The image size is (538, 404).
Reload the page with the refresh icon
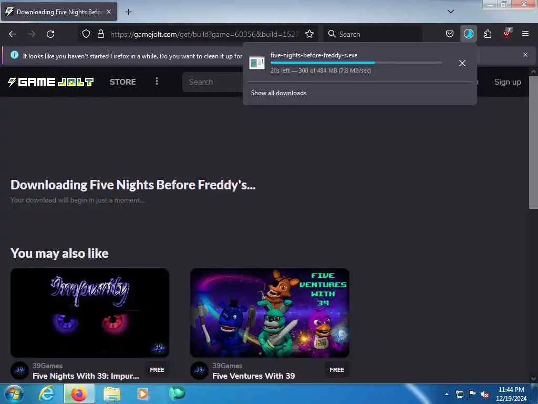pos(50,34)
